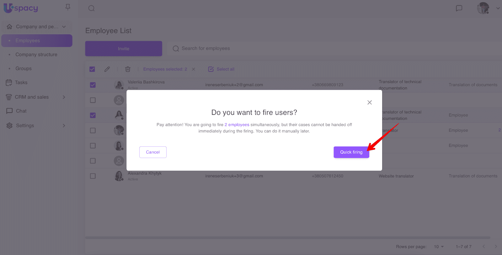The image size is (502, 255).
Task: Open the chat bubble icon in header
Action: click(459, 8)
